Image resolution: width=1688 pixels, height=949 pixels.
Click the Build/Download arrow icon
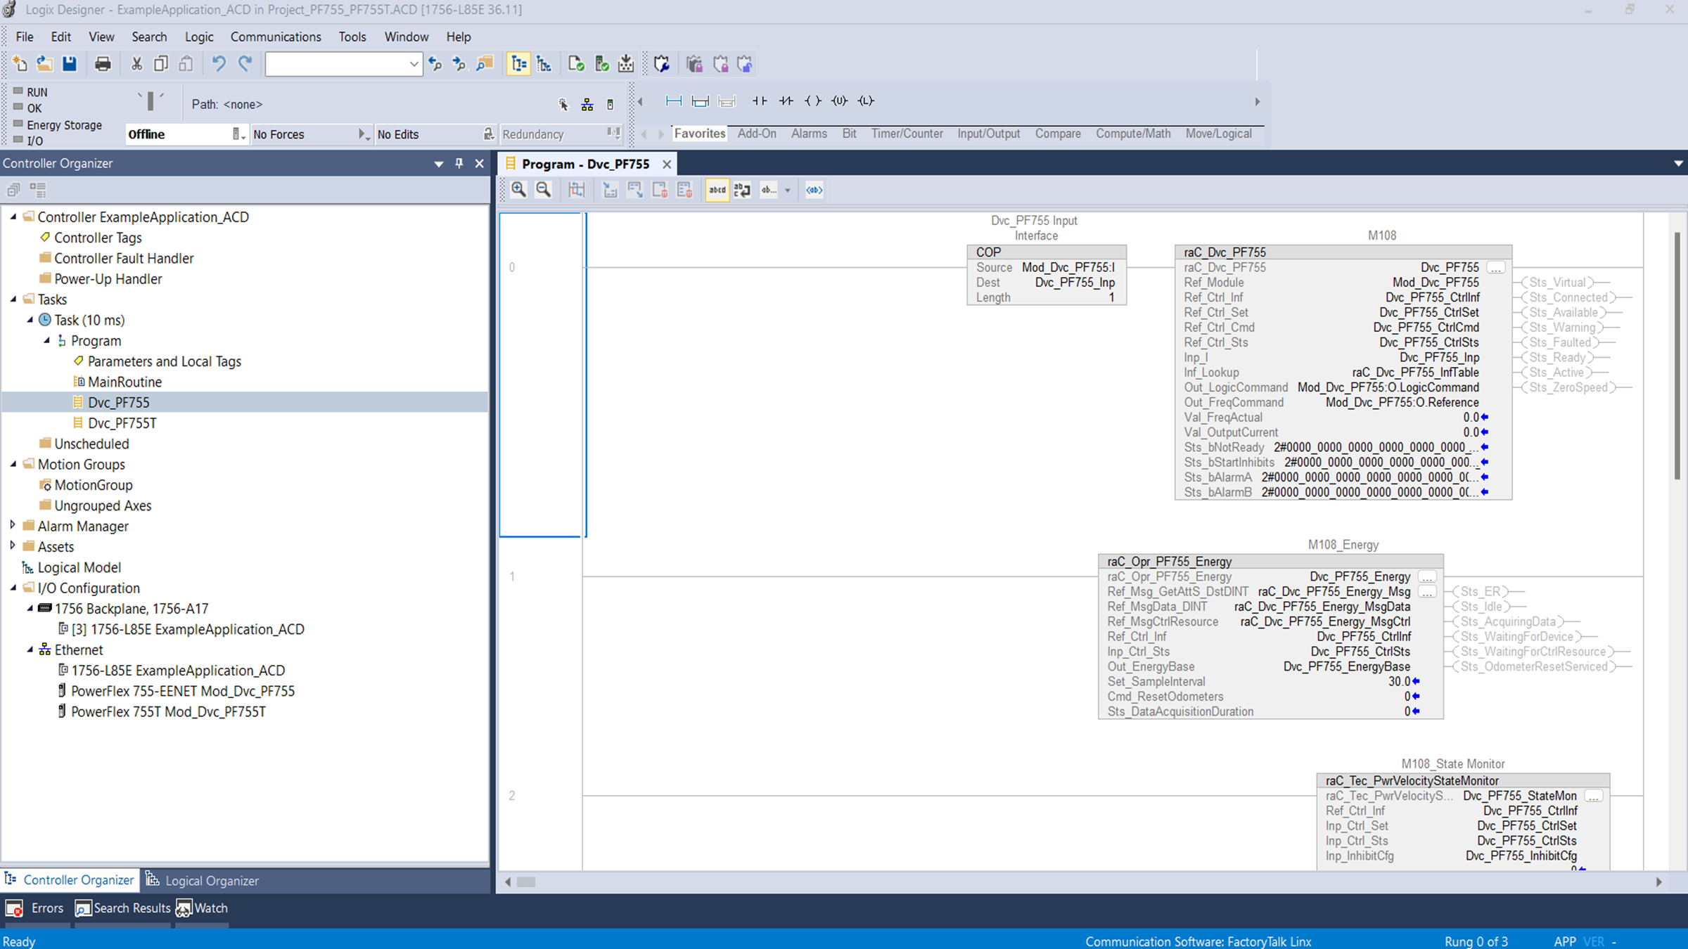(626, 64)
